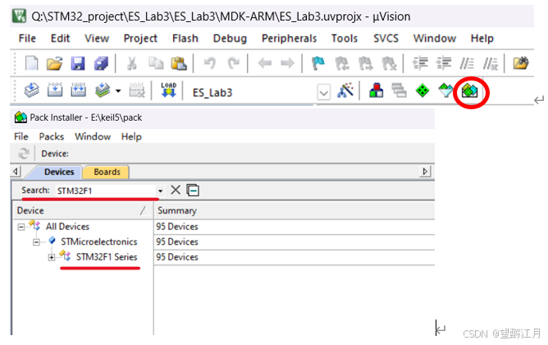The height and width of the screenshot is (345, 548).
Task: Navigate forwards arrow
Action: pyautogui.click(x=288, y=63)
